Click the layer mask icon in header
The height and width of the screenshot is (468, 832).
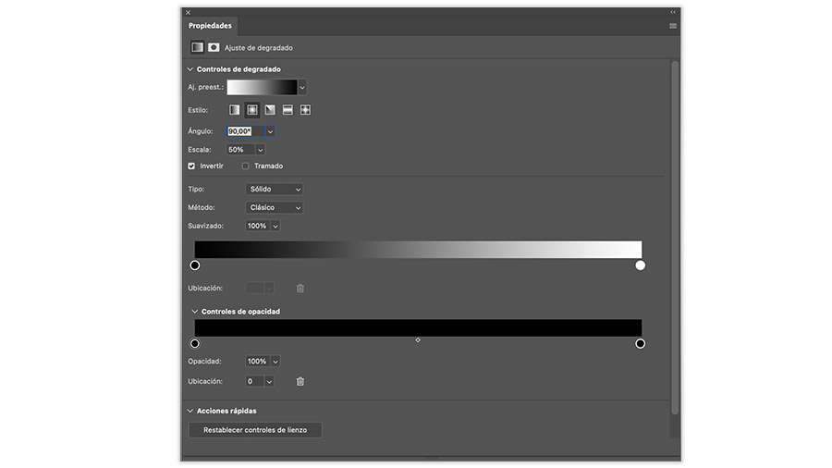coord(214,47)
